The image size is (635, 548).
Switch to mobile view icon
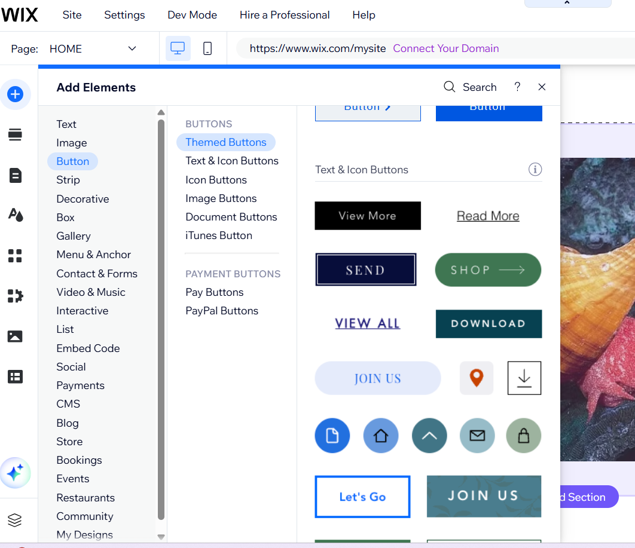point(207,48)
